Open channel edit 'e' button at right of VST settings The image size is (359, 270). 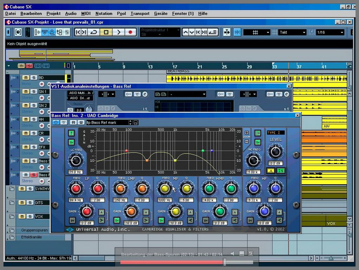click(x=287, y=94)
